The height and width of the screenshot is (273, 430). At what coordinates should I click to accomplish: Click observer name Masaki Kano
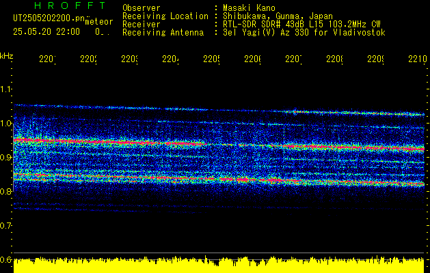[249, 8]
